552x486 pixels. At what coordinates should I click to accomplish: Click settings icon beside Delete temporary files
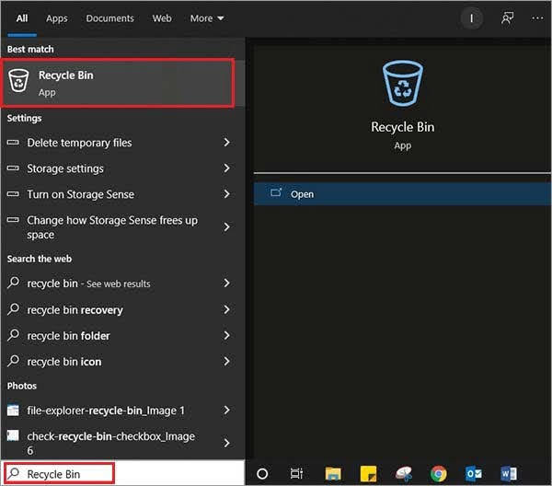tap(13, 143)
